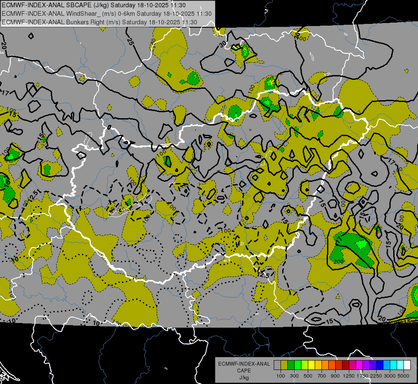
Task: Click the Bunkers Right (m/s) title line
Action: point(99,22)
